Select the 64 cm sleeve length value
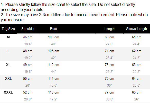150x103 pixels. pyautogui.click(x=137, y=78)
